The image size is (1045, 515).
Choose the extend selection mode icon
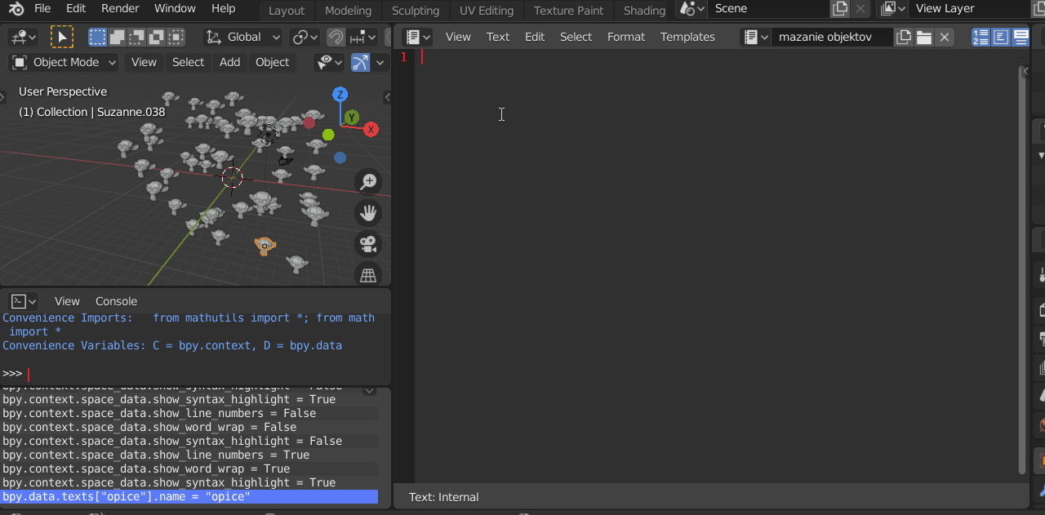117,38
